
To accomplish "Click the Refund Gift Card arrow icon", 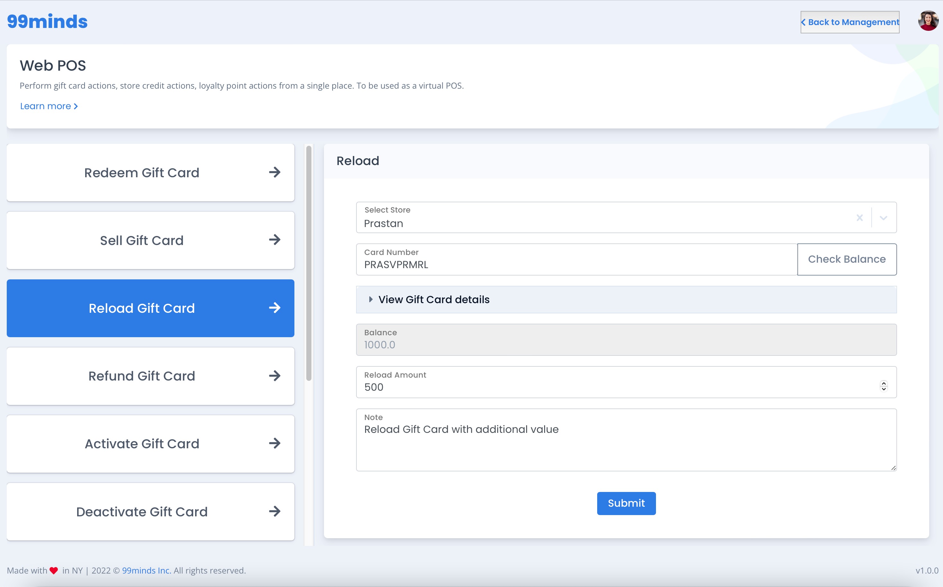I will (275, 376).
